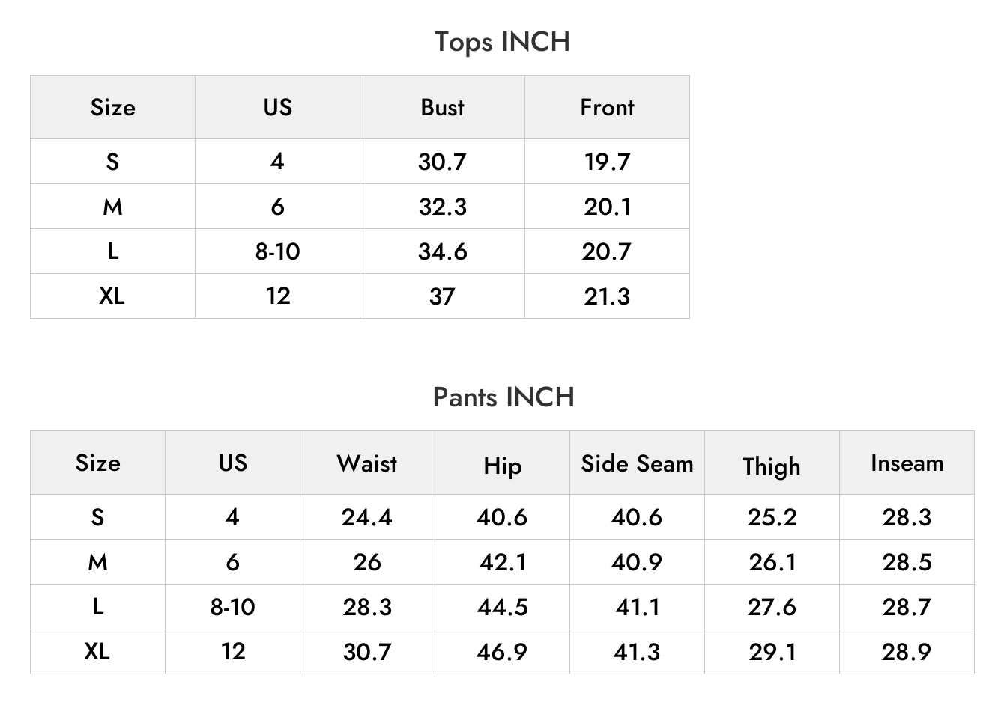The width and height of the screenshot is (1004, 726).
Task: Click the 24.4 waist value cell
Action: coord(367,517)
